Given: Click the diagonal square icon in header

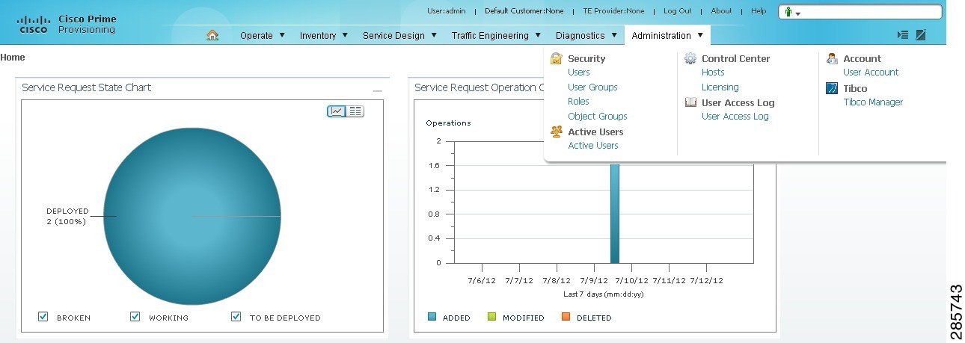Looking at the screenshot, I should point(921,35).
